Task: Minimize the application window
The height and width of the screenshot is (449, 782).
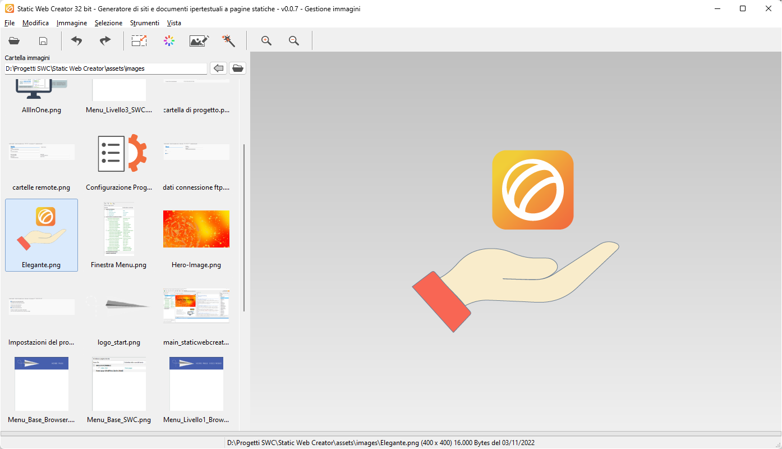Action: [717, 8]
